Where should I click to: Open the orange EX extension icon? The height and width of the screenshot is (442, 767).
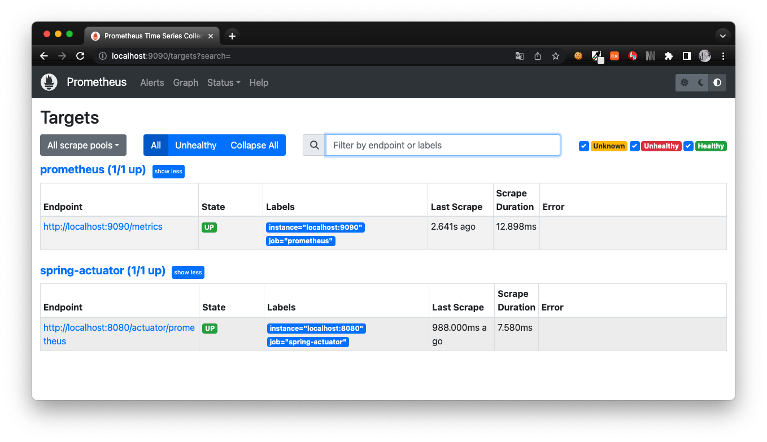point(615,56)
